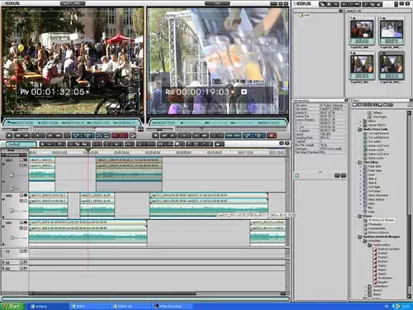413x310 pixels.
Task: Click the Player monitor position slider
Action: click(x=85, y=129)
